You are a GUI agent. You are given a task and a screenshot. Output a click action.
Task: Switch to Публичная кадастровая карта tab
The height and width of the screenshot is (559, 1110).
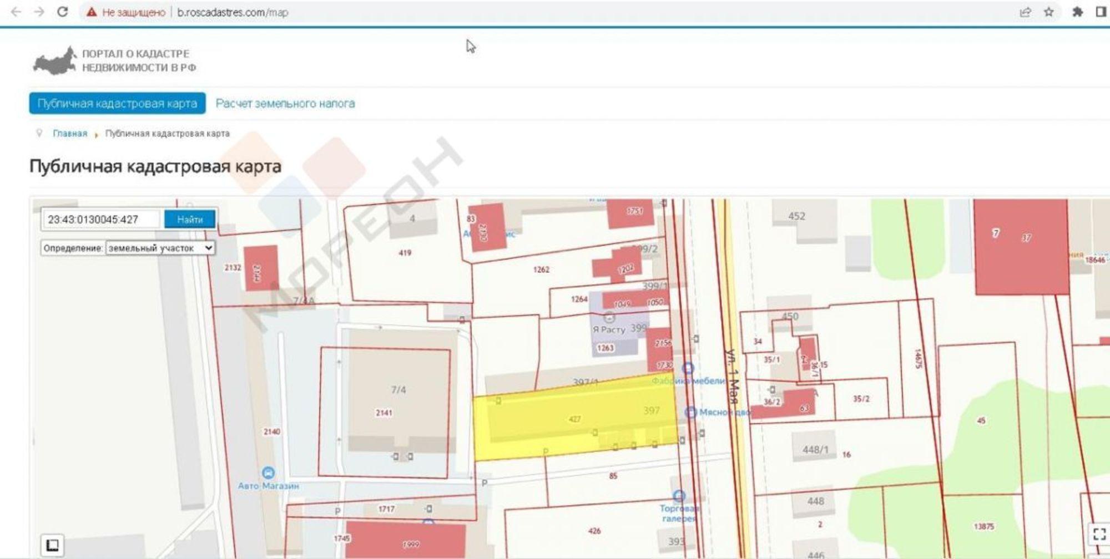tap(117, 103)
